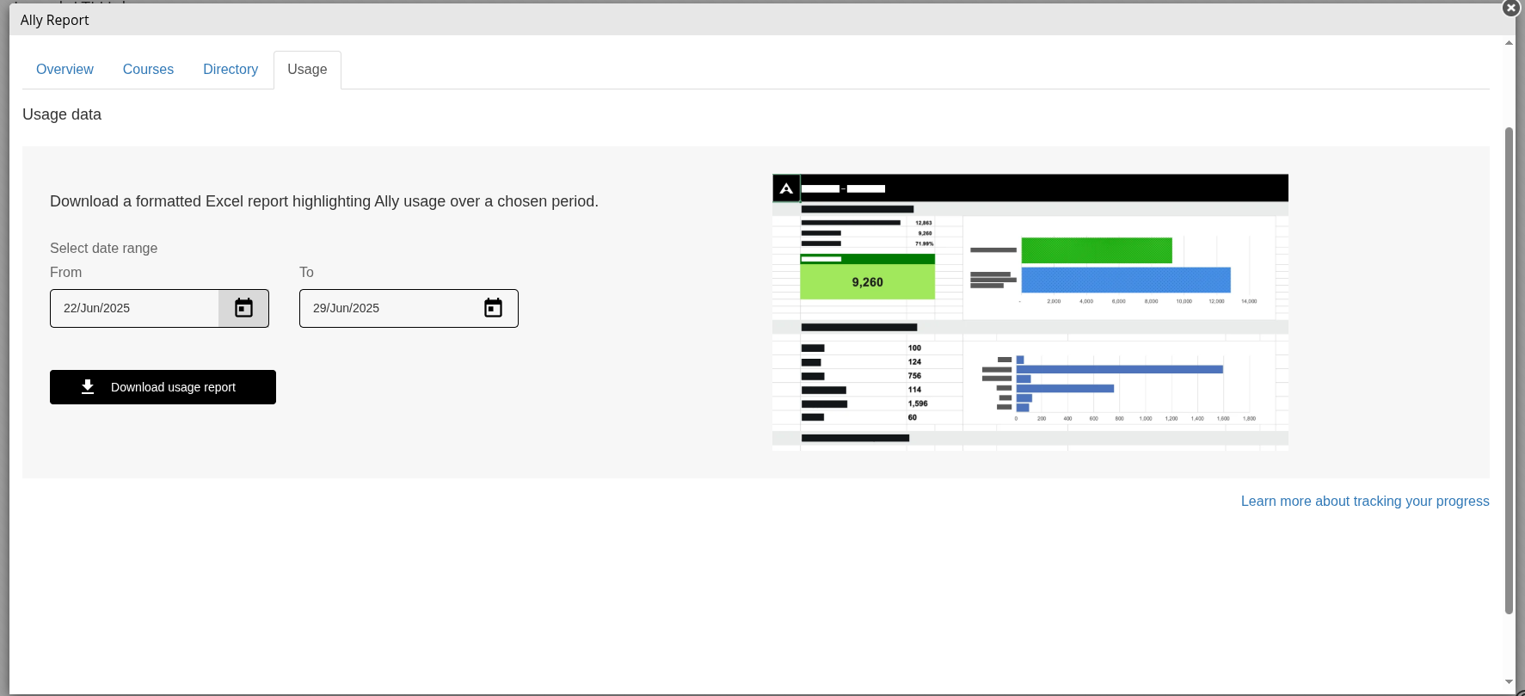The image size is (1525, 696).
Task: Click the Usage data heading
Action: [62, 114]
